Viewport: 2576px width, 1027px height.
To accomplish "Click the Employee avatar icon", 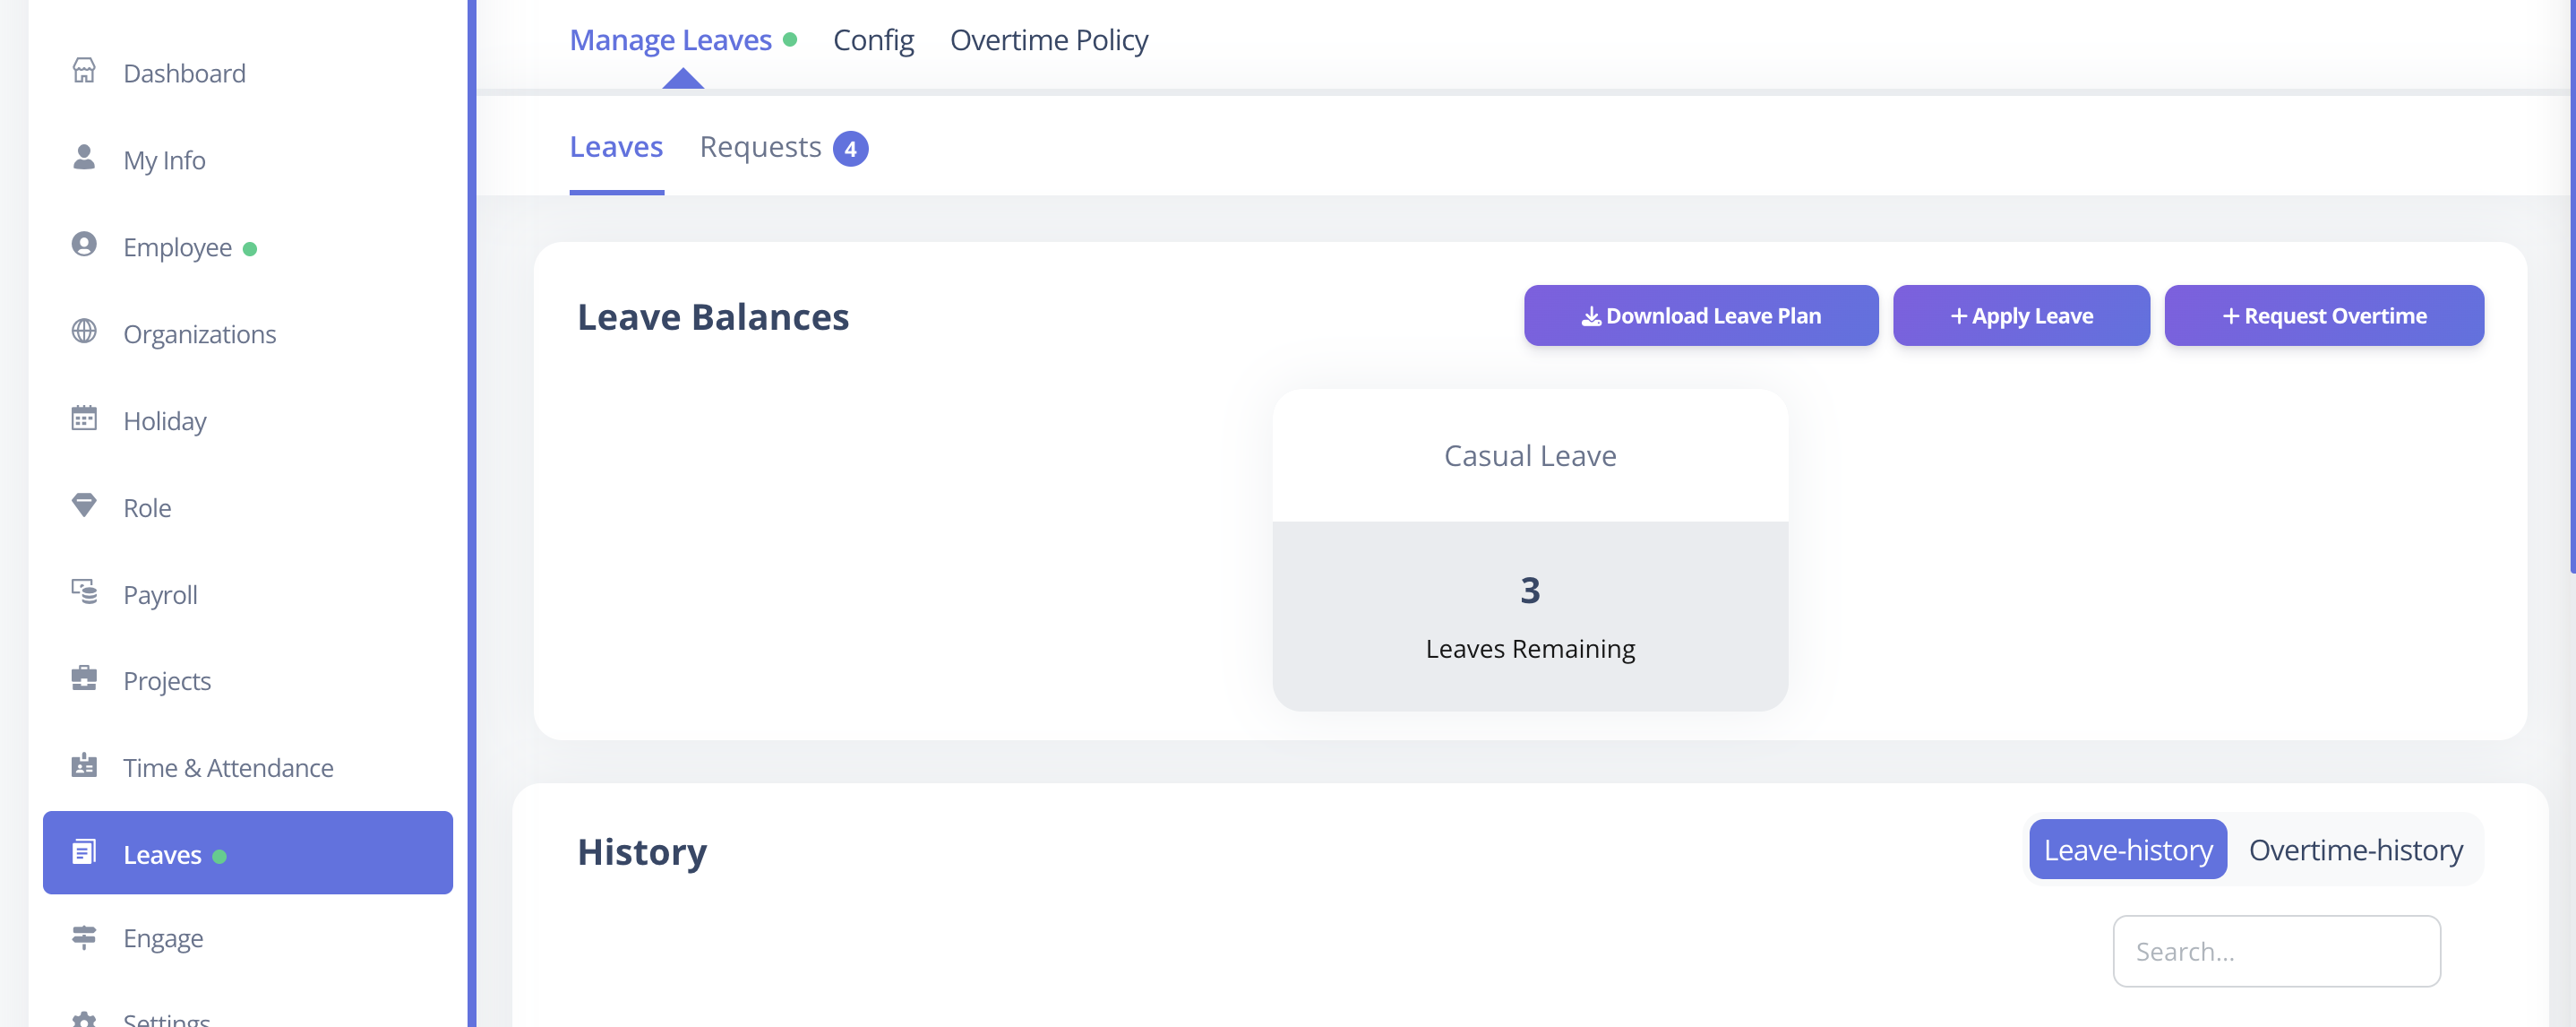I will (x=84, y=245).
